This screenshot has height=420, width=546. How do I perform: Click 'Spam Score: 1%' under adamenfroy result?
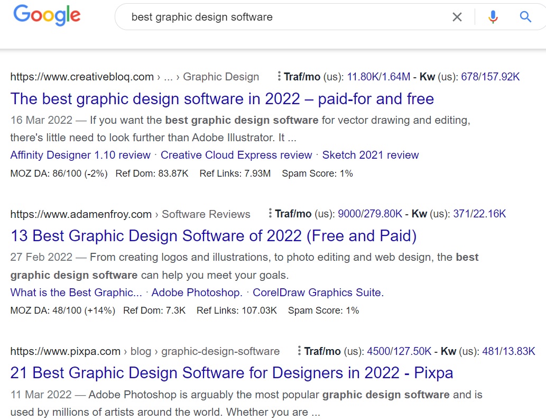click(323, 311)
